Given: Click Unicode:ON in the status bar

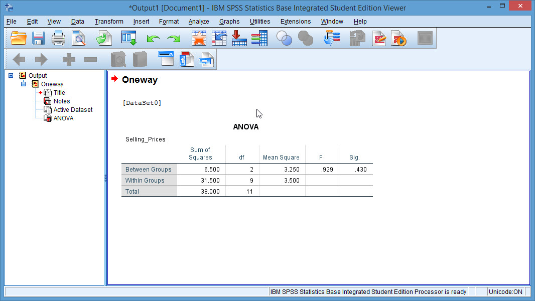Looking at the screenshot, I should click(506, 292).
